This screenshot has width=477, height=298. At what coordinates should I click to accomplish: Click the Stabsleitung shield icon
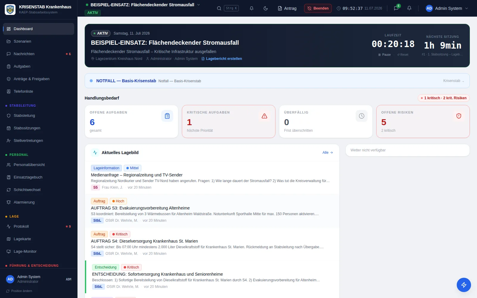click(9, 116)
